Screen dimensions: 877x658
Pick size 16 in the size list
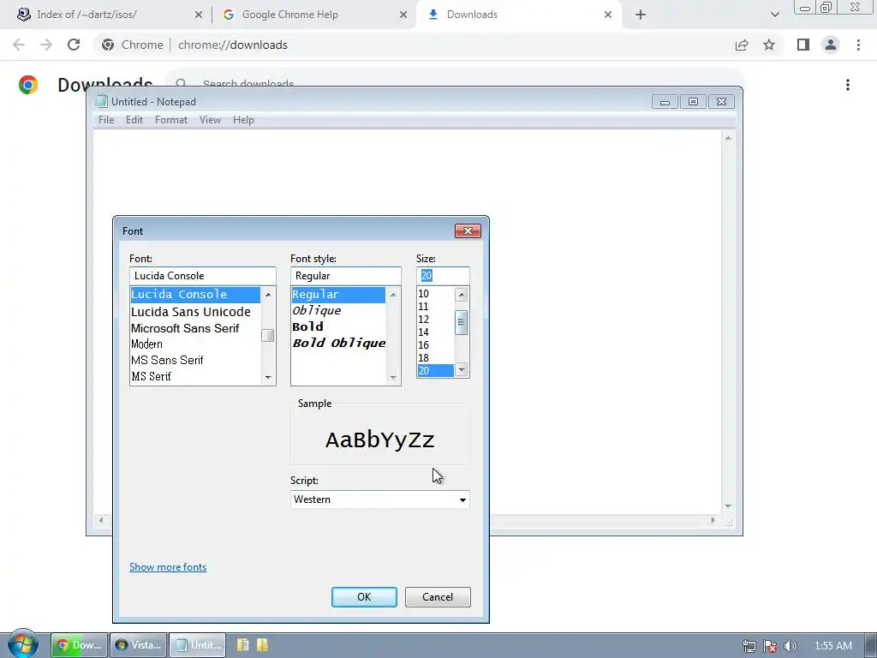436,345
